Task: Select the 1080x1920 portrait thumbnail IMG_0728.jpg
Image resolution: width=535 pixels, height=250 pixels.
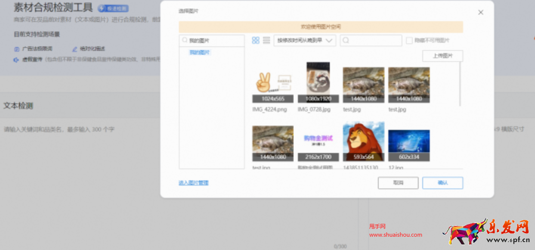Action: tap(318, 82)
